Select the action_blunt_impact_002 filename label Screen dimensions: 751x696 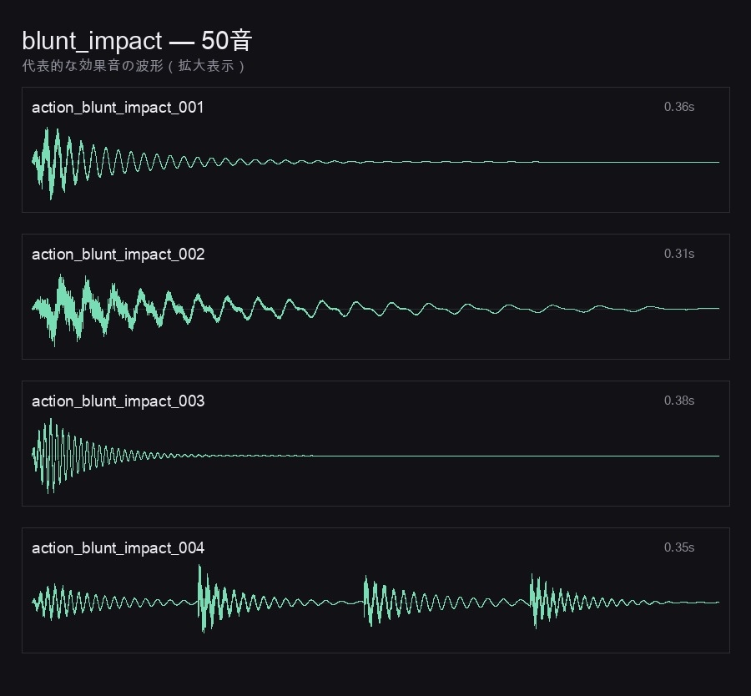coord(118,254)
